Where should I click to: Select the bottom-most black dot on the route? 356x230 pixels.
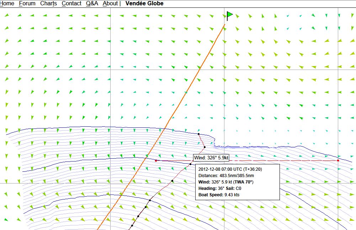click(132, 225)
